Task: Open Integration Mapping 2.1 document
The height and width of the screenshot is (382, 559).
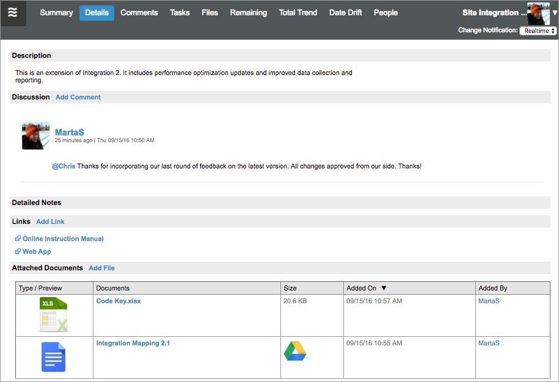Action: pyautogui.click(x=133, y=343)
